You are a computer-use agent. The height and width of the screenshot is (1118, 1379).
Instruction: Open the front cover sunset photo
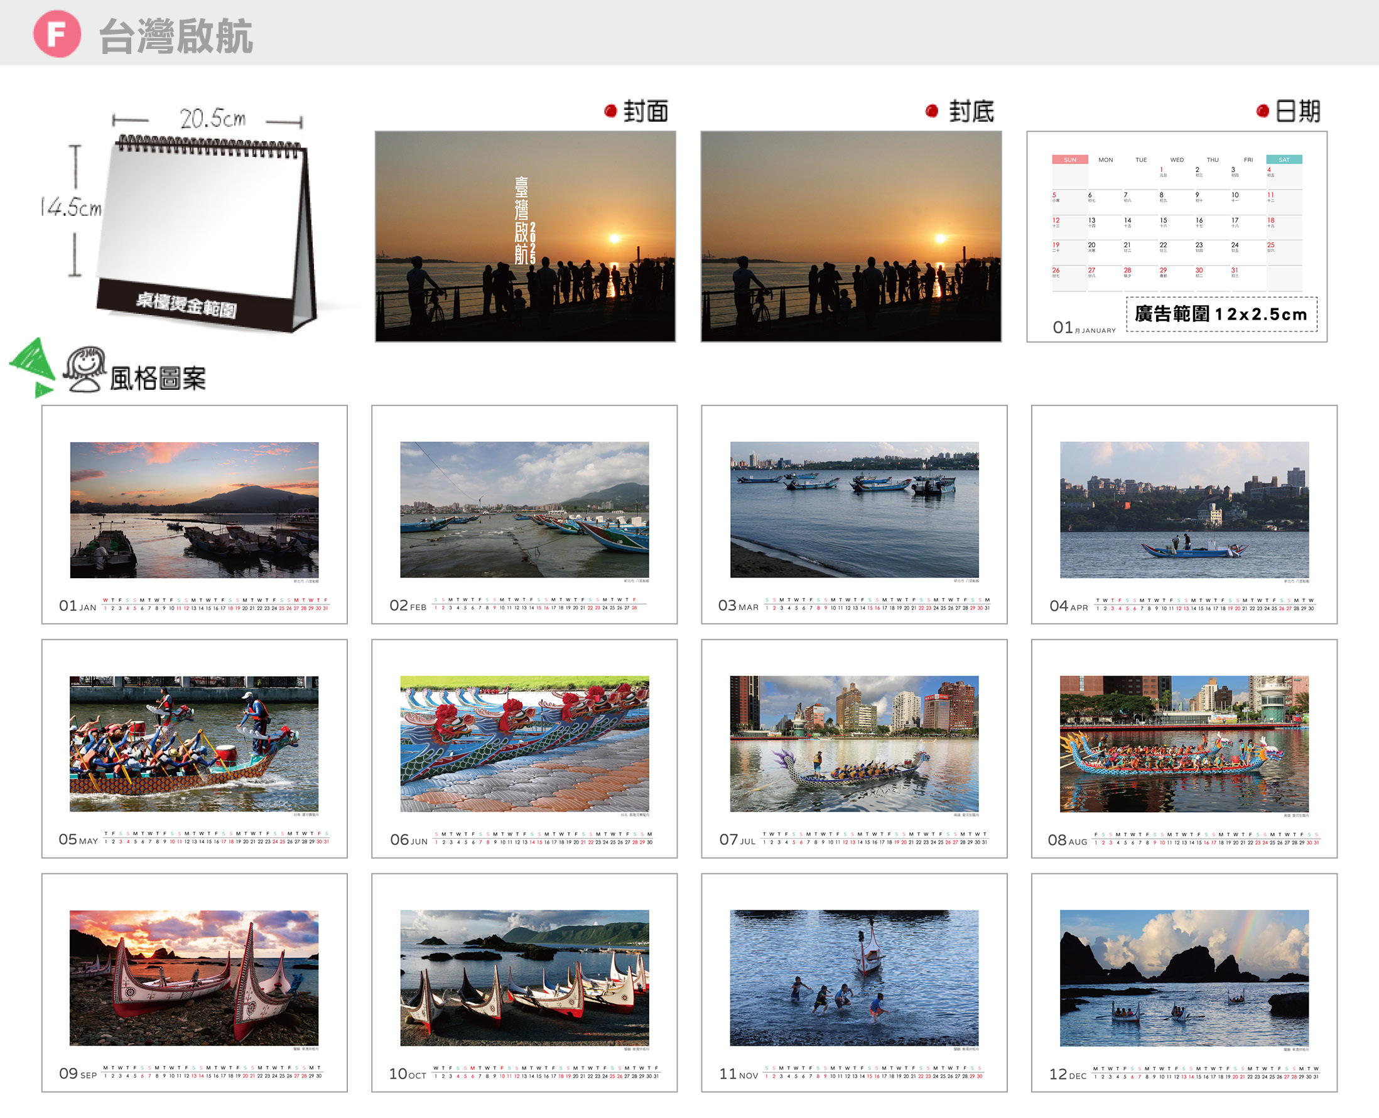click(525, 237)
